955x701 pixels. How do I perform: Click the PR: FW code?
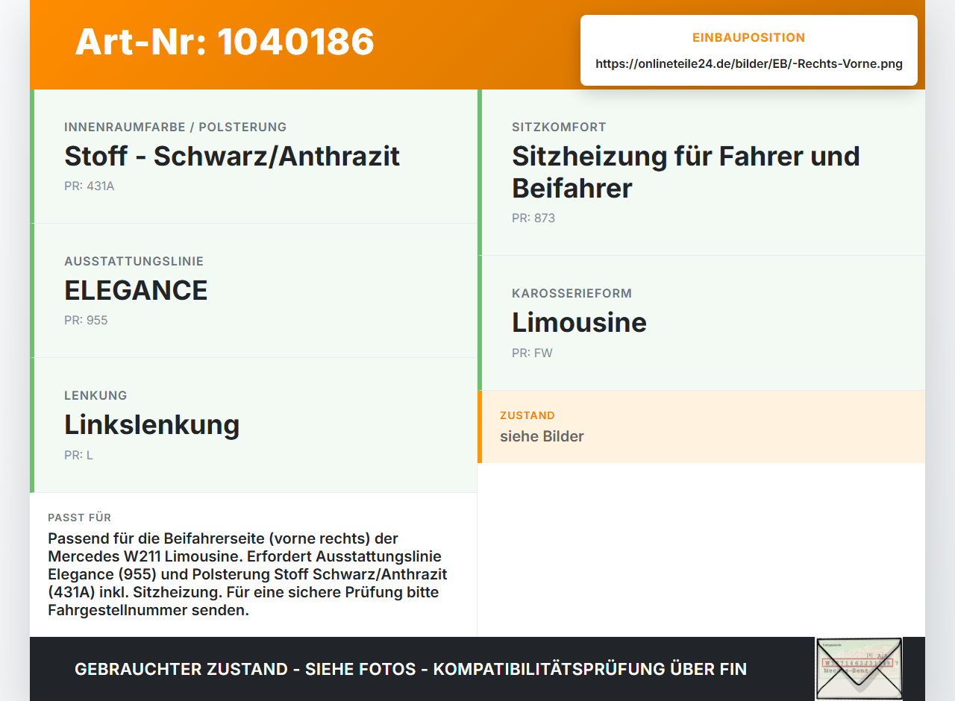[532, 353]
